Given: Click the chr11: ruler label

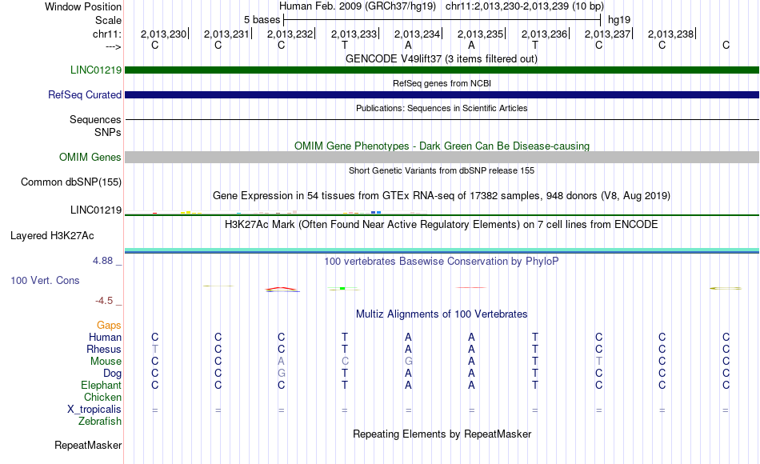Looking at the screenshot, I should 106,34.
